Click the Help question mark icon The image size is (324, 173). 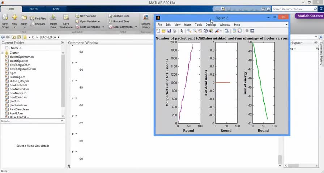click(268, 9)
